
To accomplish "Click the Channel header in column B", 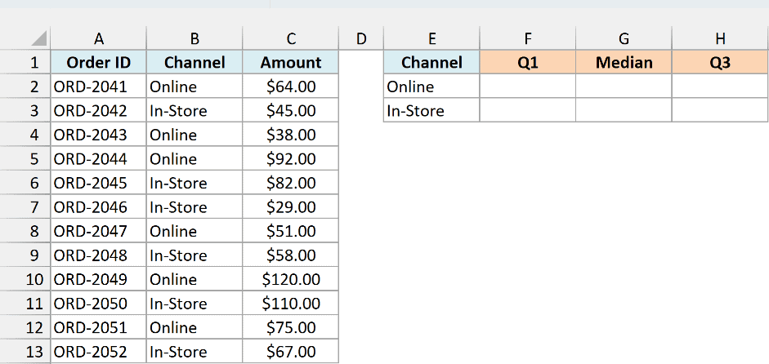I will point(194,62).
